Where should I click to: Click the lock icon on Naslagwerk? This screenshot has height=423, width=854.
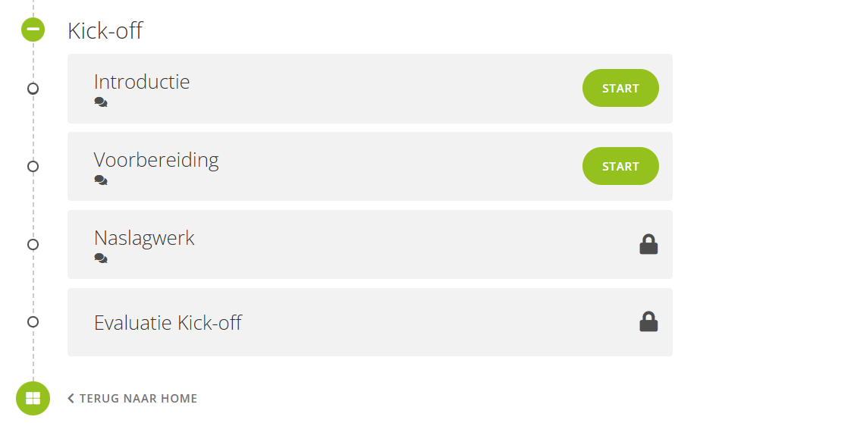(x=648, y=244)
